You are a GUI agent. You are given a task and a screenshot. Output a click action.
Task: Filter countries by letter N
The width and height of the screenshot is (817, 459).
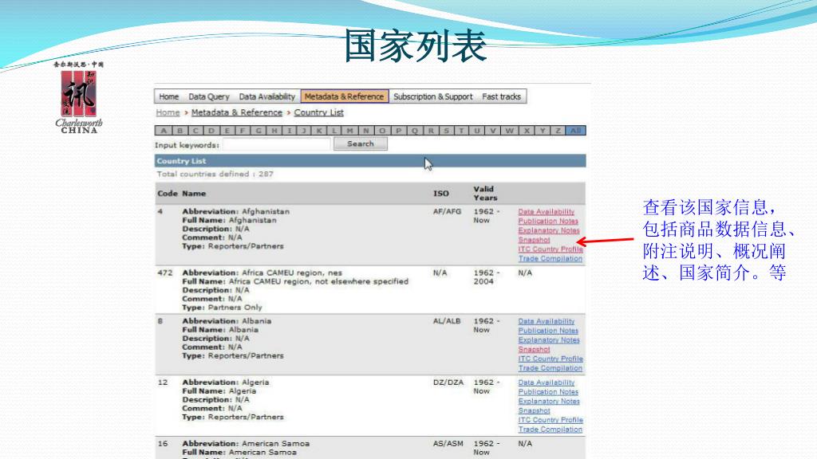click(x=365, y=131)
